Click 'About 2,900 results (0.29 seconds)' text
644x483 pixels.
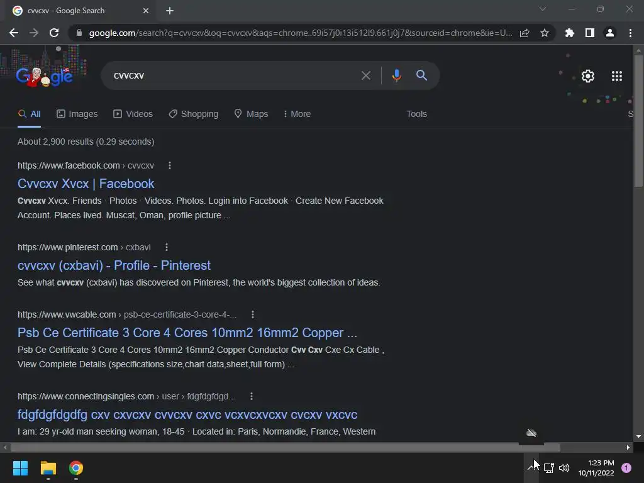coord(86,142)
